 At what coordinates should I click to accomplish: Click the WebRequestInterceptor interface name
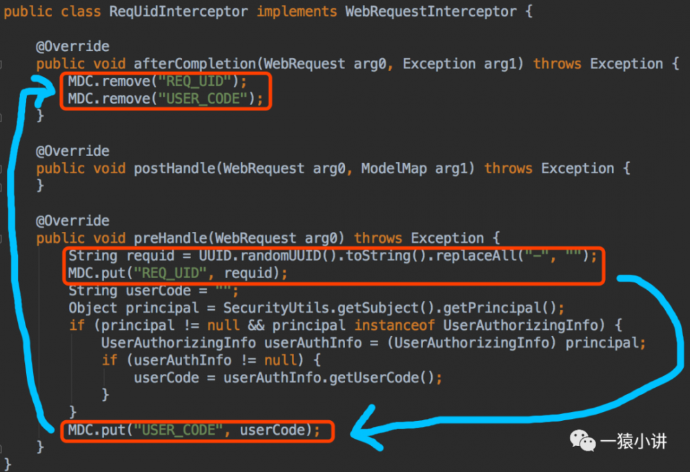tap(431, 11)
